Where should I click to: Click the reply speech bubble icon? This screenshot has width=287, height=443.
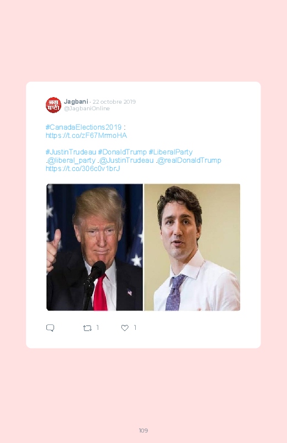tap(50, 328)
